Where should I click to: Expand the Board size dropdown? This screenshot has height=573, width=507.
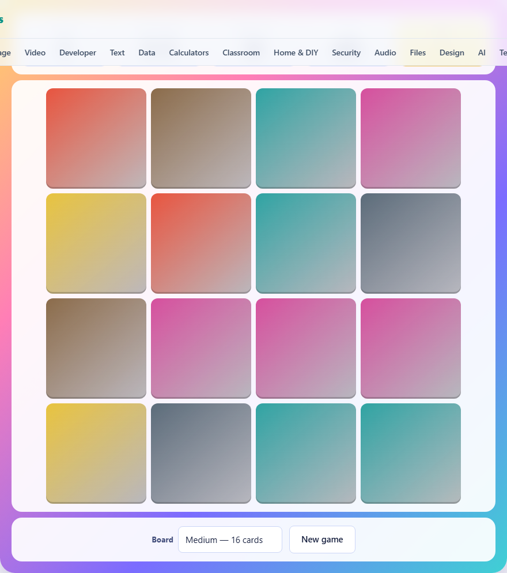pyautogui.click(x=230, y=540)
